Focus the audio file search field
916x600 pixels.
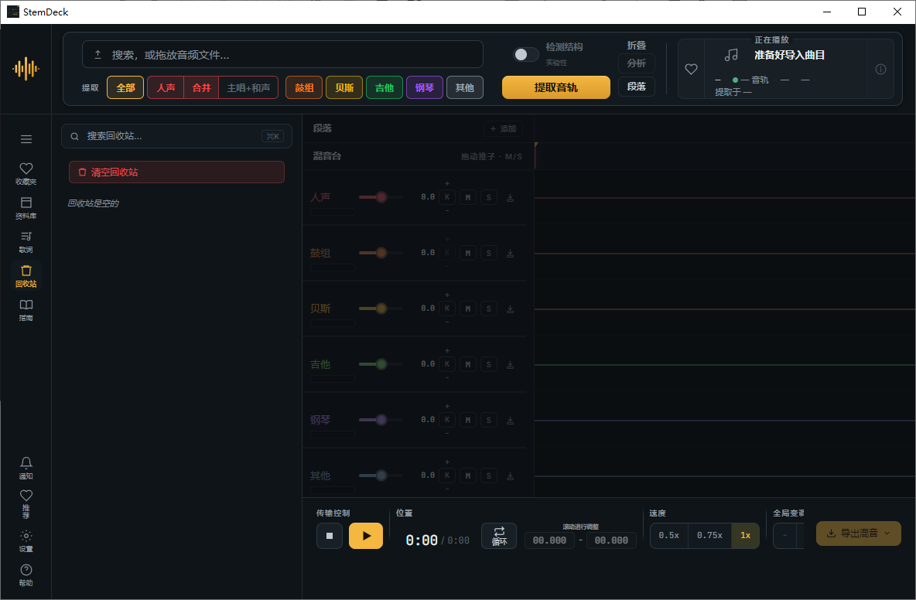point(282,54)
